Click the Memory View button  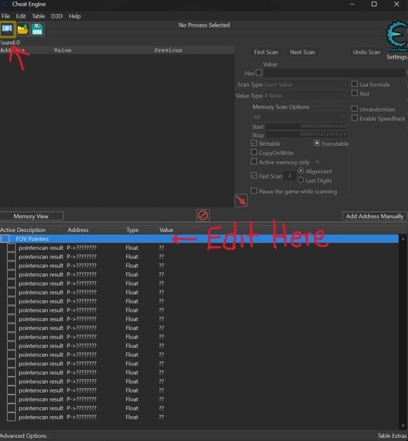click(31, 217)
